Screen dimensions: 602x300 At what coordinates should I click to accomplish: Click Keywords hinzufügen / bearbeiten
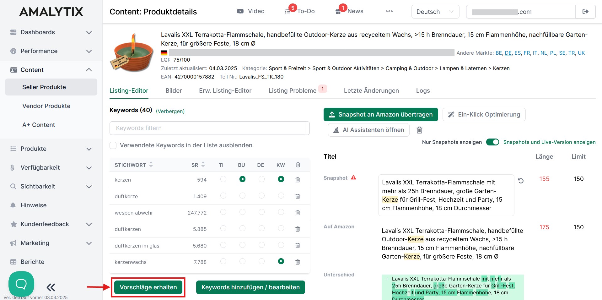pos(250,287)
